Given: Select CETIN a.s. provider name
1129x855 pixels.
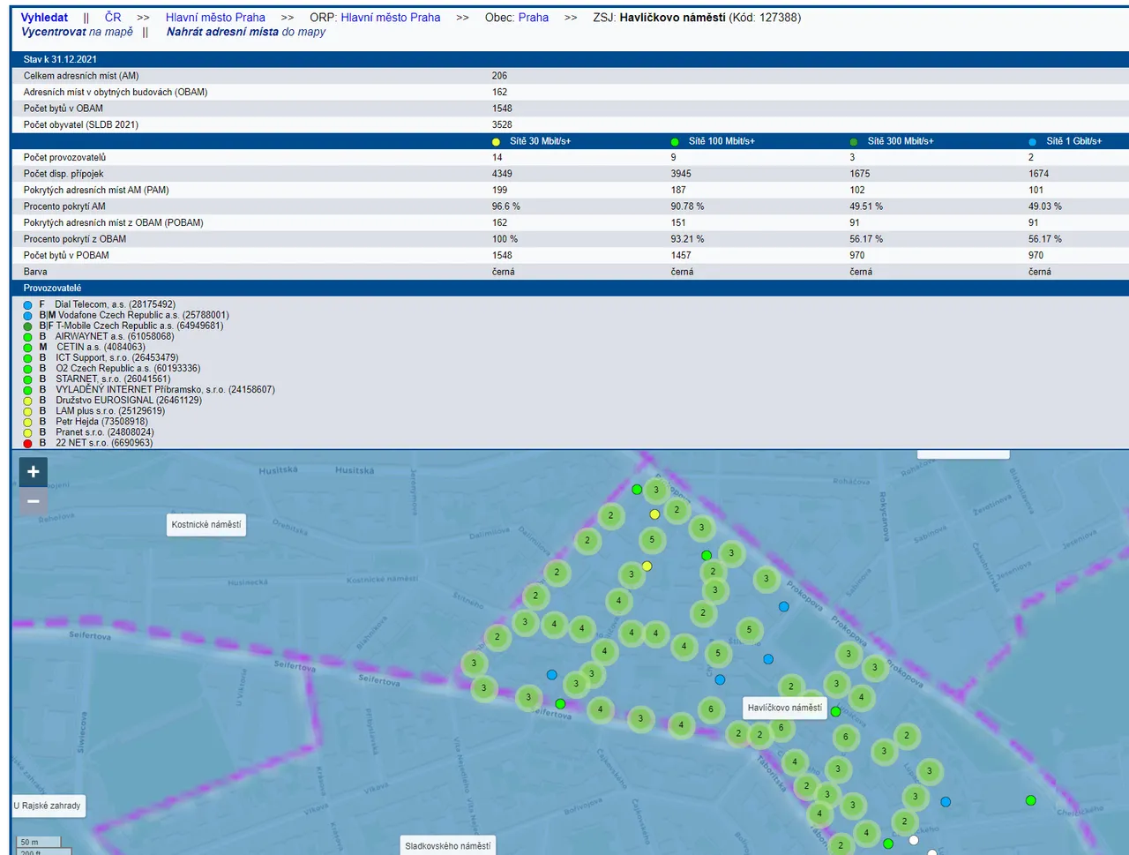Looking at the screenshot, I should point(101,347).
